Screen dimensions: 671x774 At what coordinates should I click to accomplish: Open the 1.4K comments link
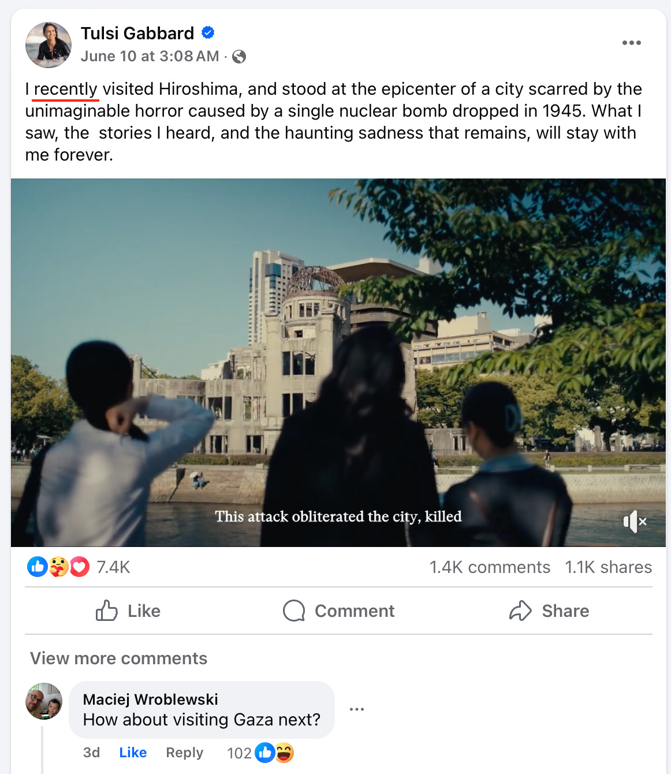click(490, 567)
